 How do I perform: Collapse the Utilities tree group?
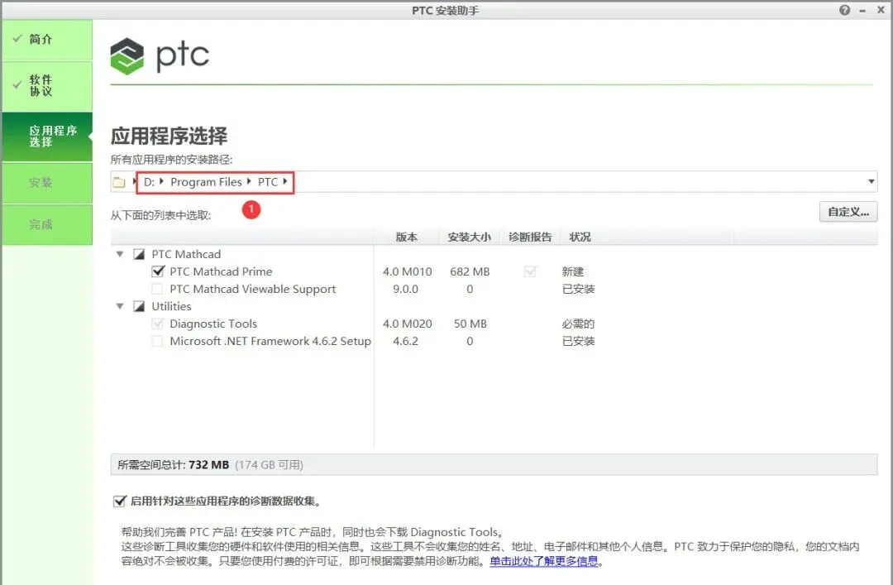[x=120, y=306]
